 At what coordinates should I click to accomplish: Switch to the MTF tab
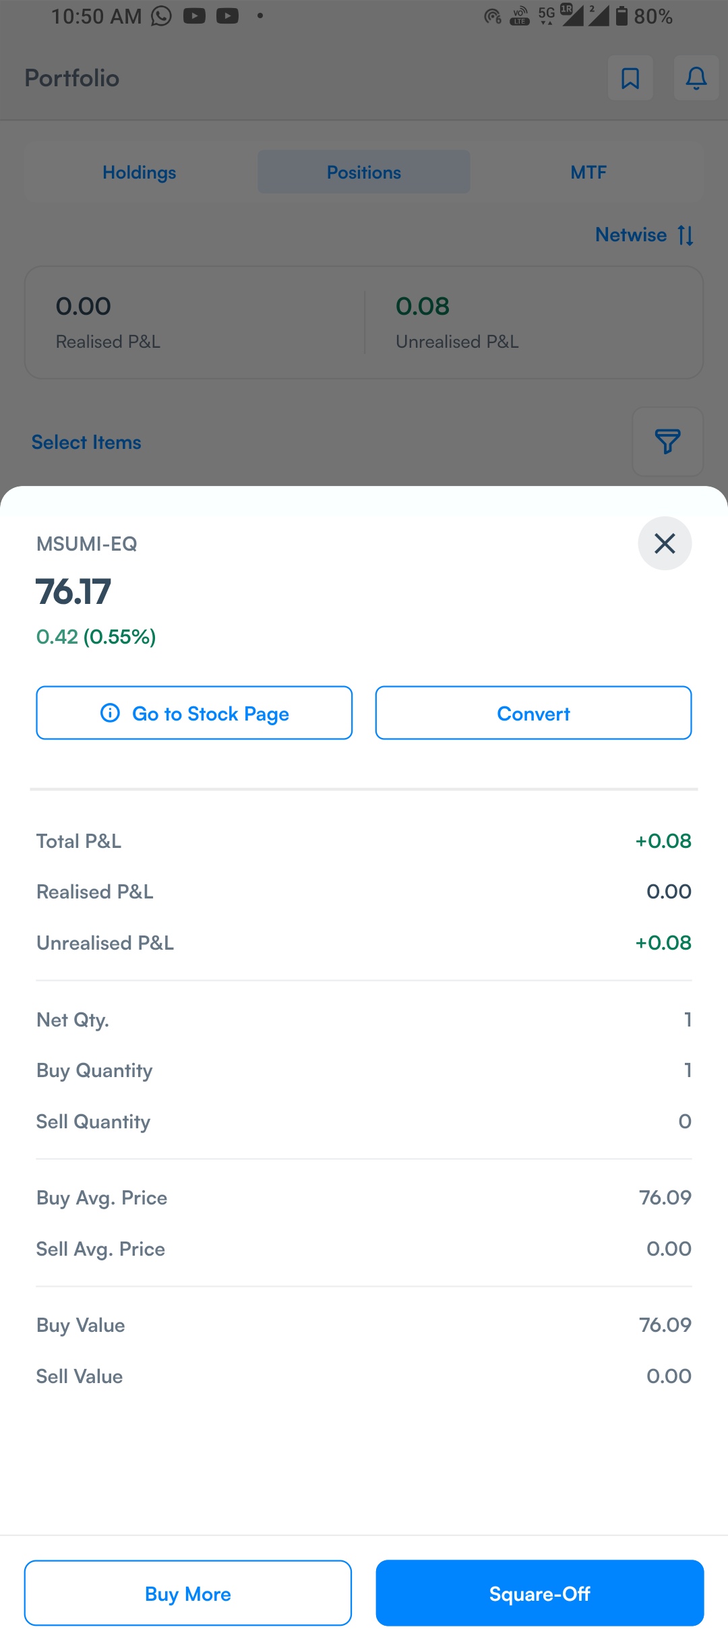tap(588, 173)
